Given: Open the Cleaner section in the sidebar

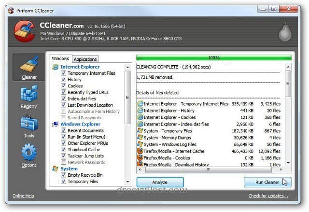Looking at the screenshot, I should point(29,68).
